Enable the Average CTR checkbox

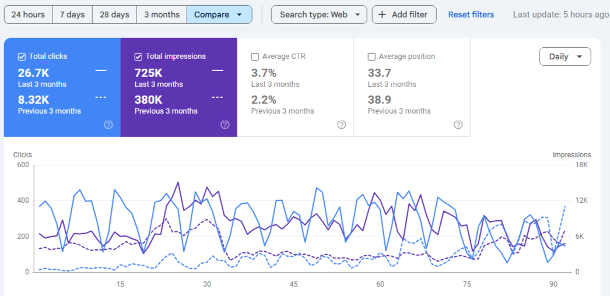click(x=255, y=57)
